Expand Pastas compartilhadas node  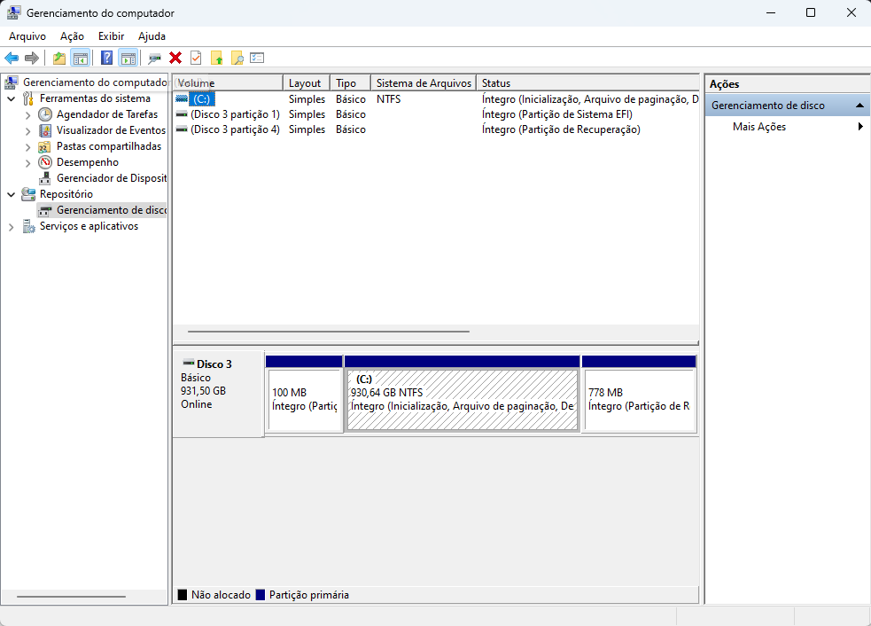click(27, 147)
